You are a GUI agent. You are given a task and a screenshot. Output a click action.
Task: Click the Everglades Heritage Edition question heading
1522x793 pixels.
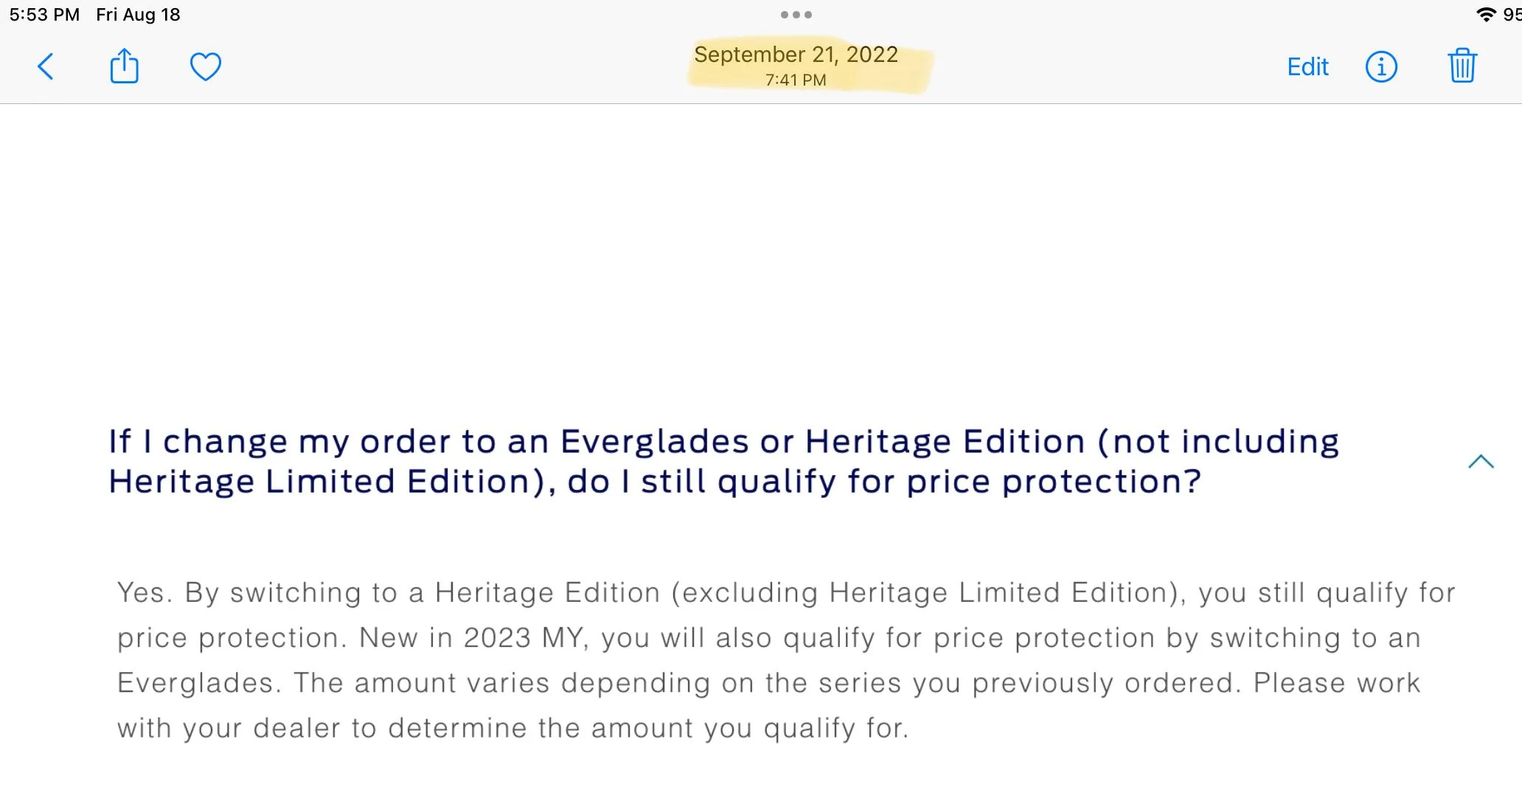tap(723, 462)
